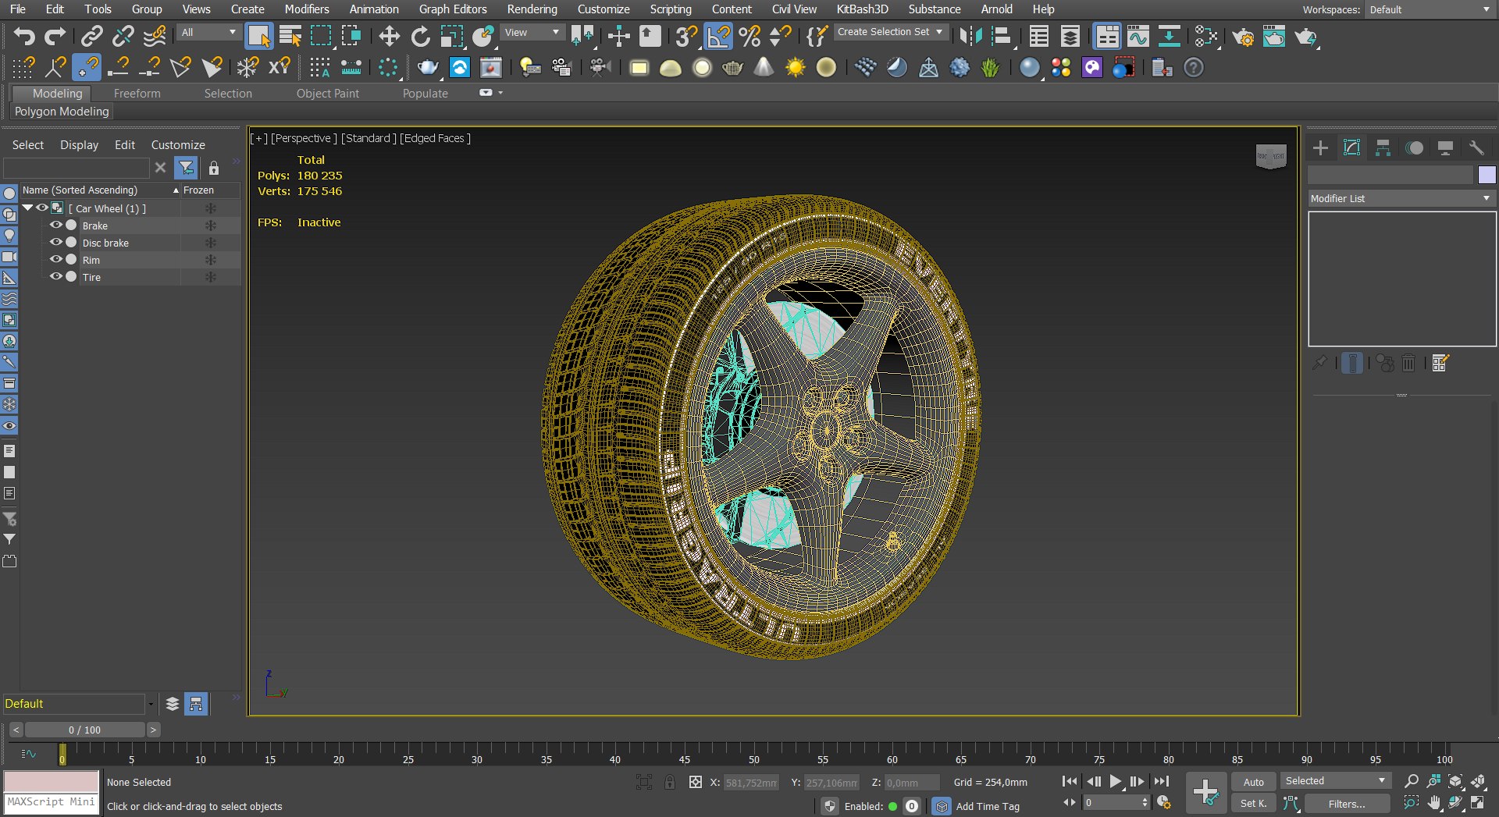Open the All selection filter dropdown
The height and width of the screenshot is (817, 1499).
pos(208,32)
